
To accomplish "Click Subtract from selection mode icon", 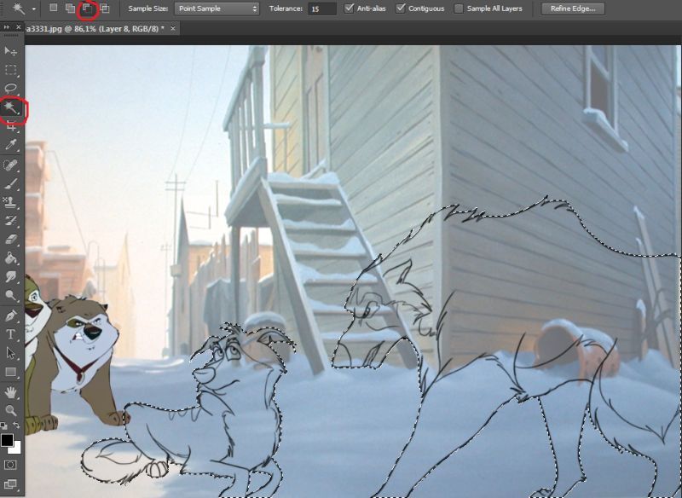I will pos(88,9).
